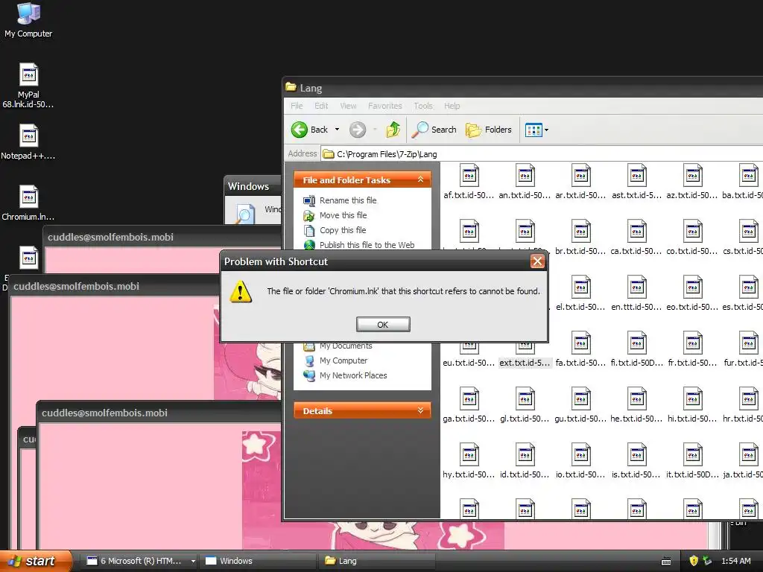Toggle the Folders pane button
The width and height of the screenshot is (763, 572).
click(x=489, y=130)
